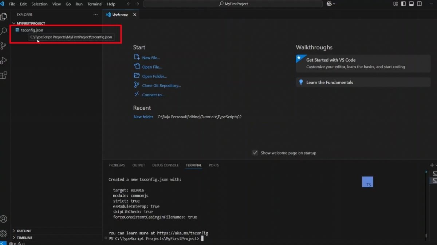Click the Open File icon on Welcome page
Image resolution: width=437 pixels, height=245 pixels.
(x=137, y=66)
